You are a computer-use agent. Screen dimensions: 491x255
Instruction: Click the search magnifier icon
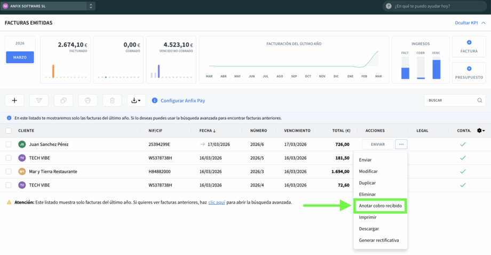pos(480,101)
